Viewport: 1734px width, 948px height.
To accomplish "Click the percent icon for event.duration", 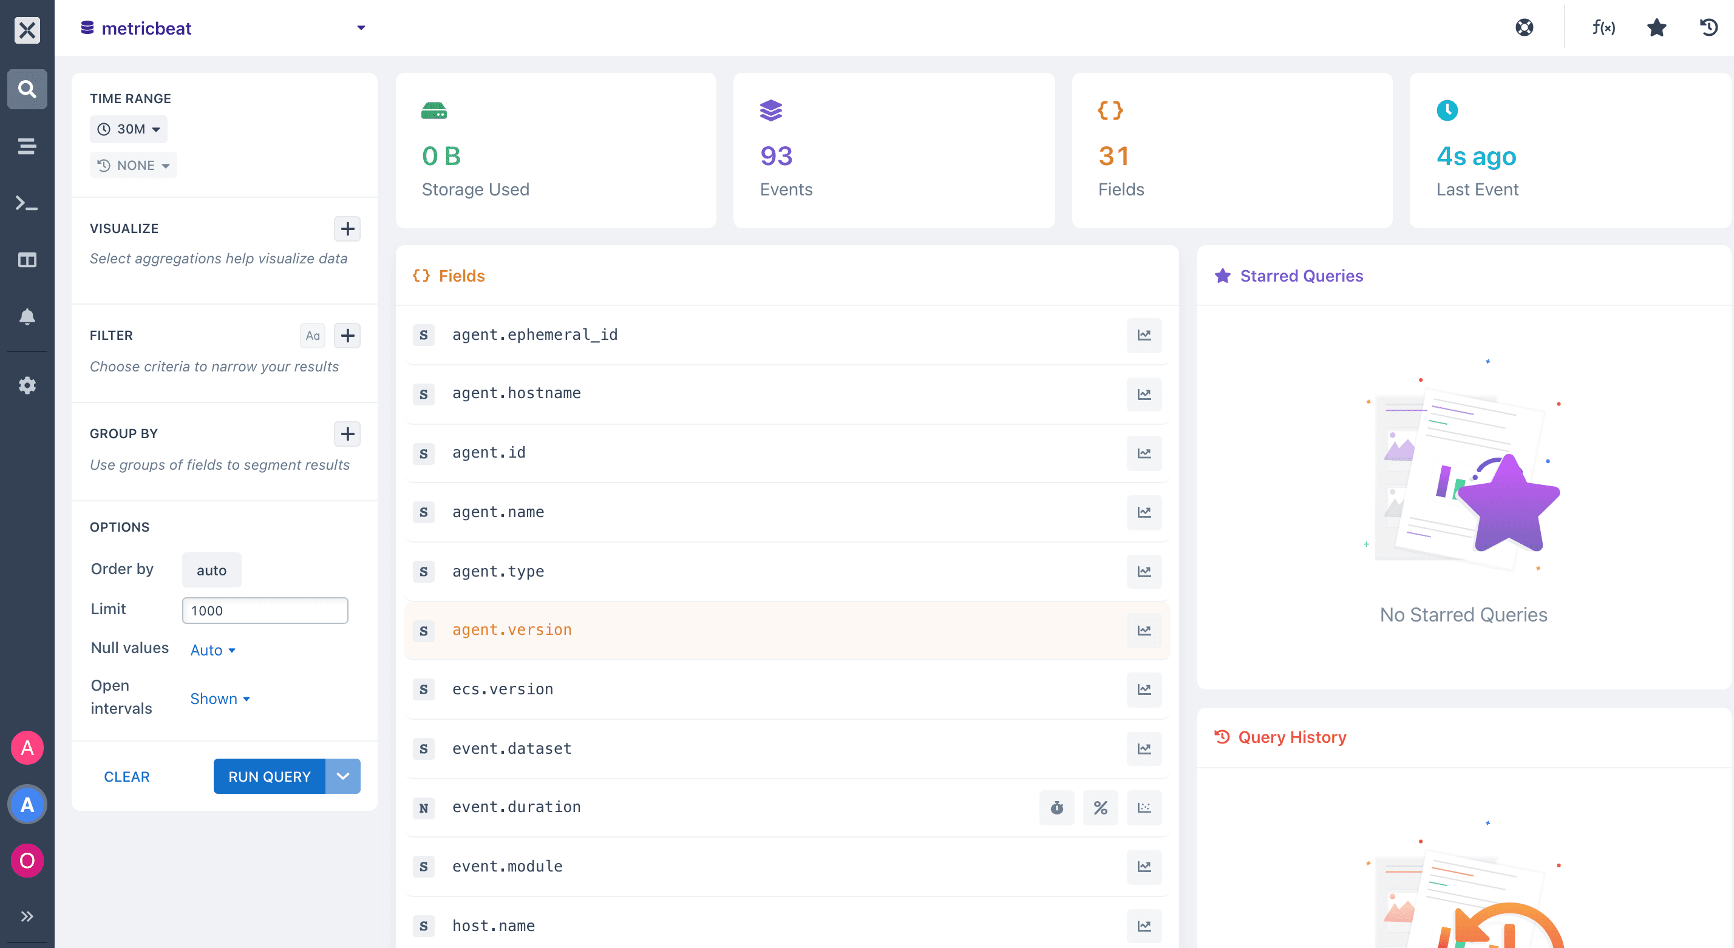I will [1101, 807].
